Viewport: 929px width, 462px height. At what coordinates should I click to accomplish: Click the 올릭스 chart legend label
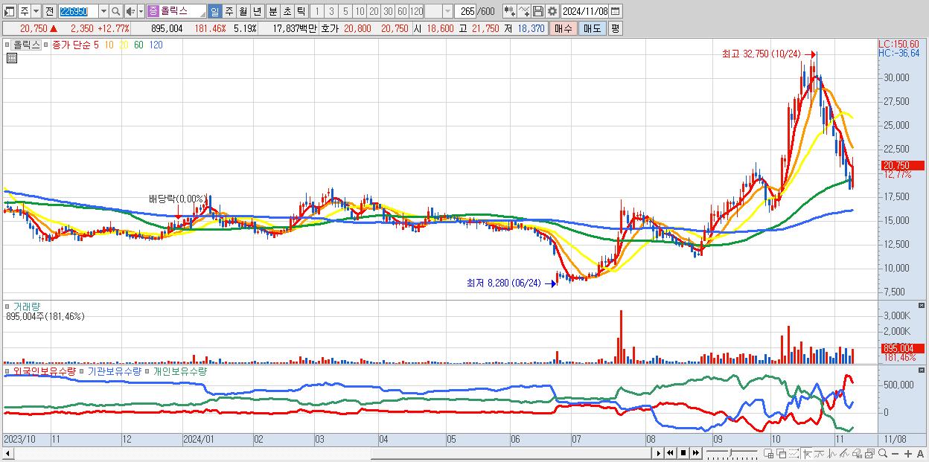(x=27, y=45)
